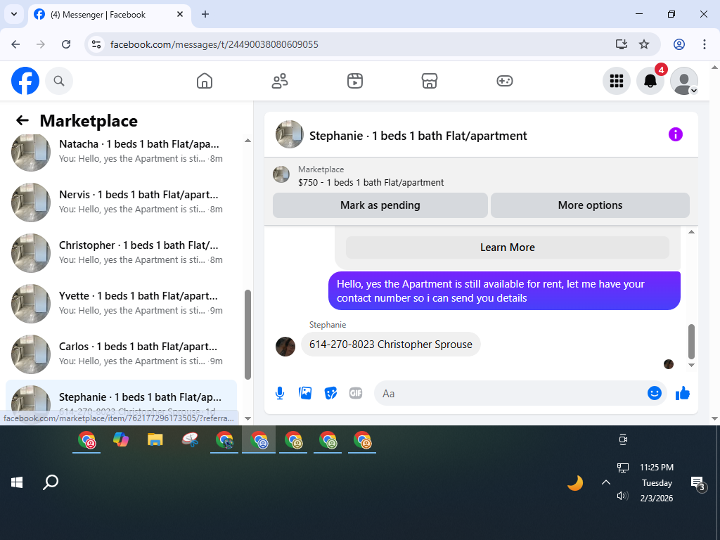720x540 pixels.
Task: Click the conversation list scrollbar thumb
Action: [x=247, y=334]
